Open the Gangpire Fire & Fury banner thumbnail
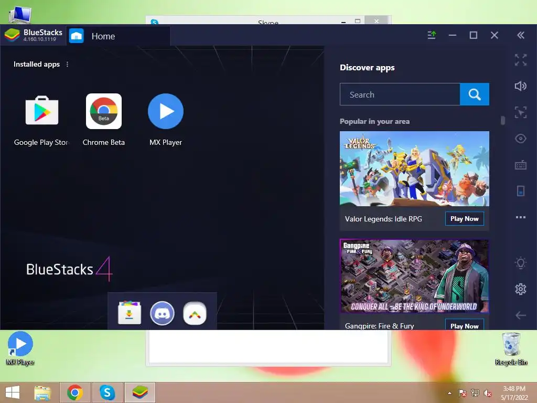 click(414, 276)
